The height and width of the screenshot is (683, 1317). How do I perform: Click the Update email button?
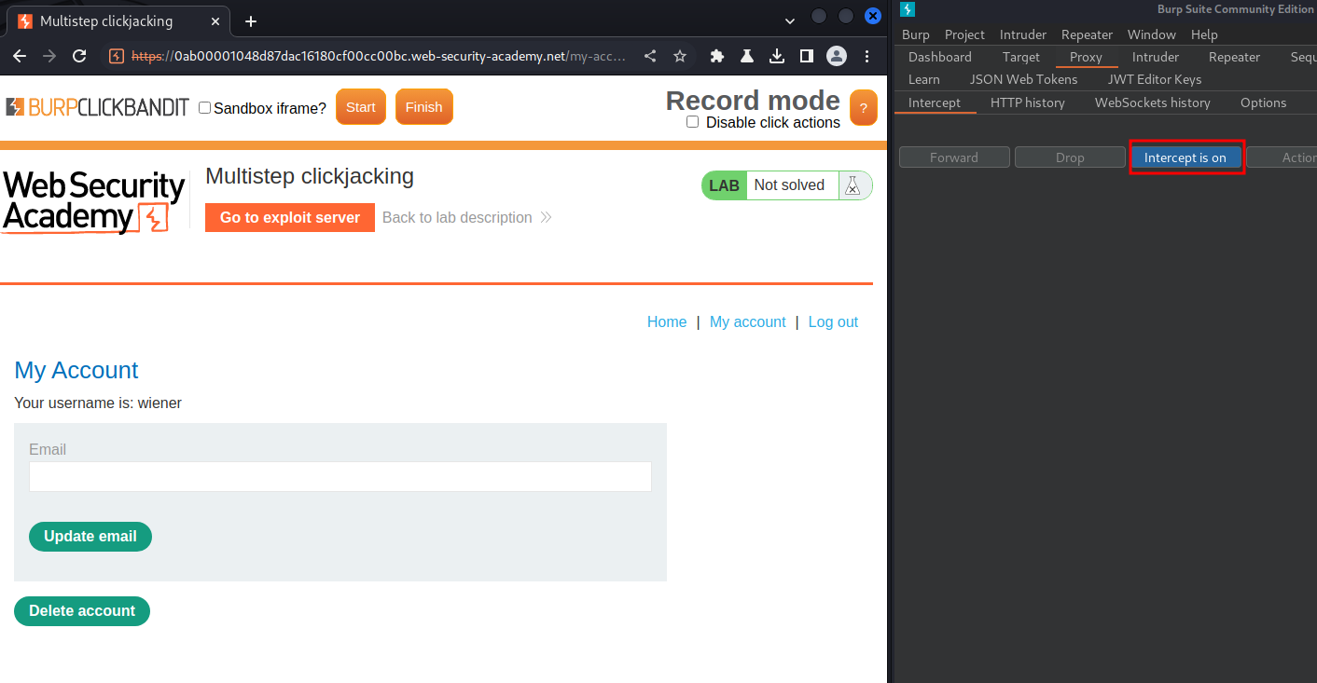(x=90, y=537)
